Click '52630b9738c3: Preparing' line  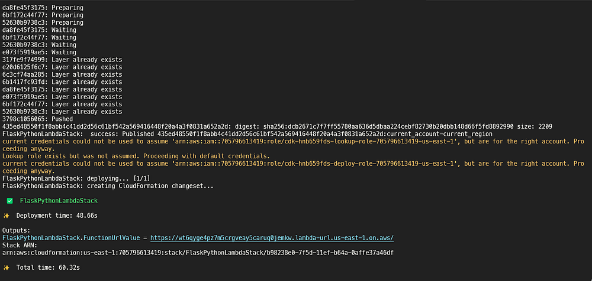coord(43,22)
